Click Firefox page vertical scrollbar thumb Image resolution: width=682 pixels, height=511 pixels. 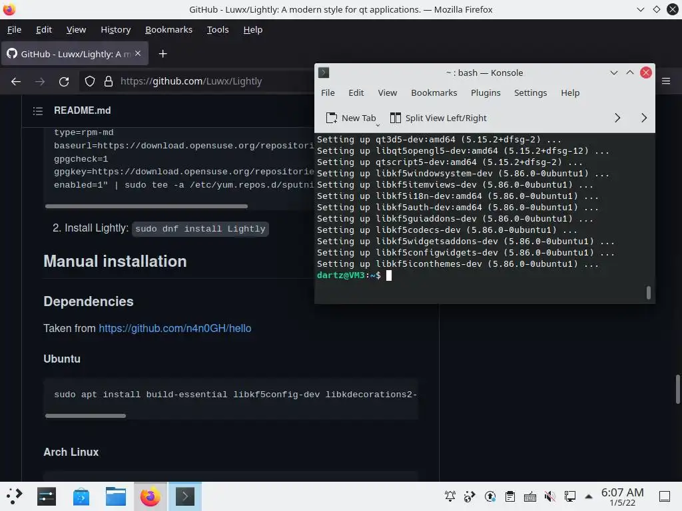(x=678, y=389)
